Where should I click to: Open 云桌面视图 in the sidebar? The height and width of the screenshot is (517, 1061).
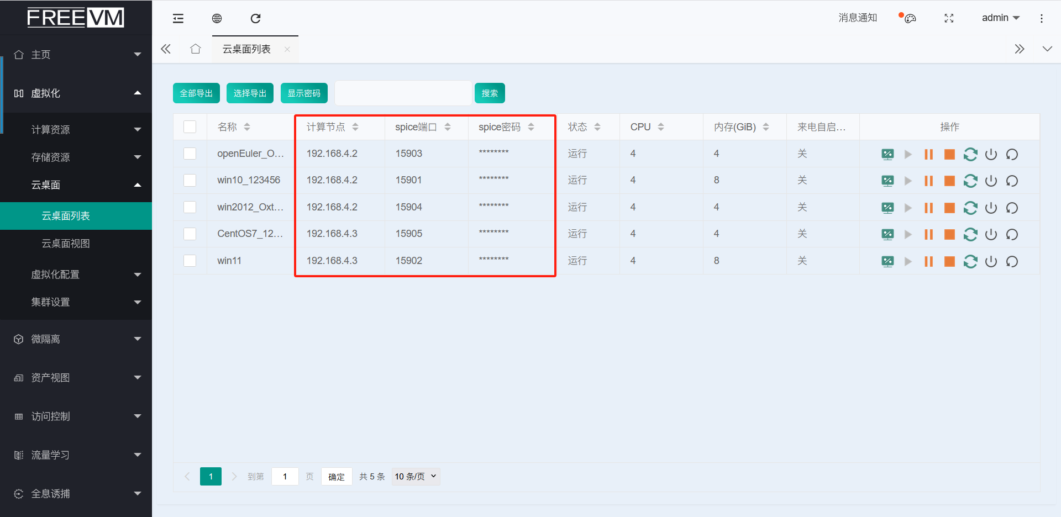coord(66,244)
